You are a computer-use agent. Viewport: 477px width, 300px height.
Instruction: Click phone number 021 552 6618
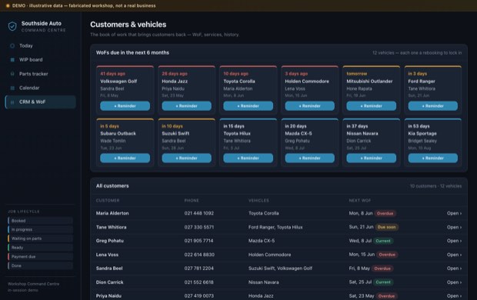point(199,282)
